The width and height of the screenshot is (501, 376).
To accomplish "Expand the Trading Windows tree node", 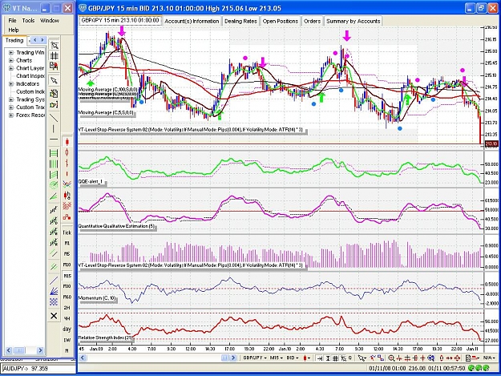I will pyautogui.click(x=11, y=53).
